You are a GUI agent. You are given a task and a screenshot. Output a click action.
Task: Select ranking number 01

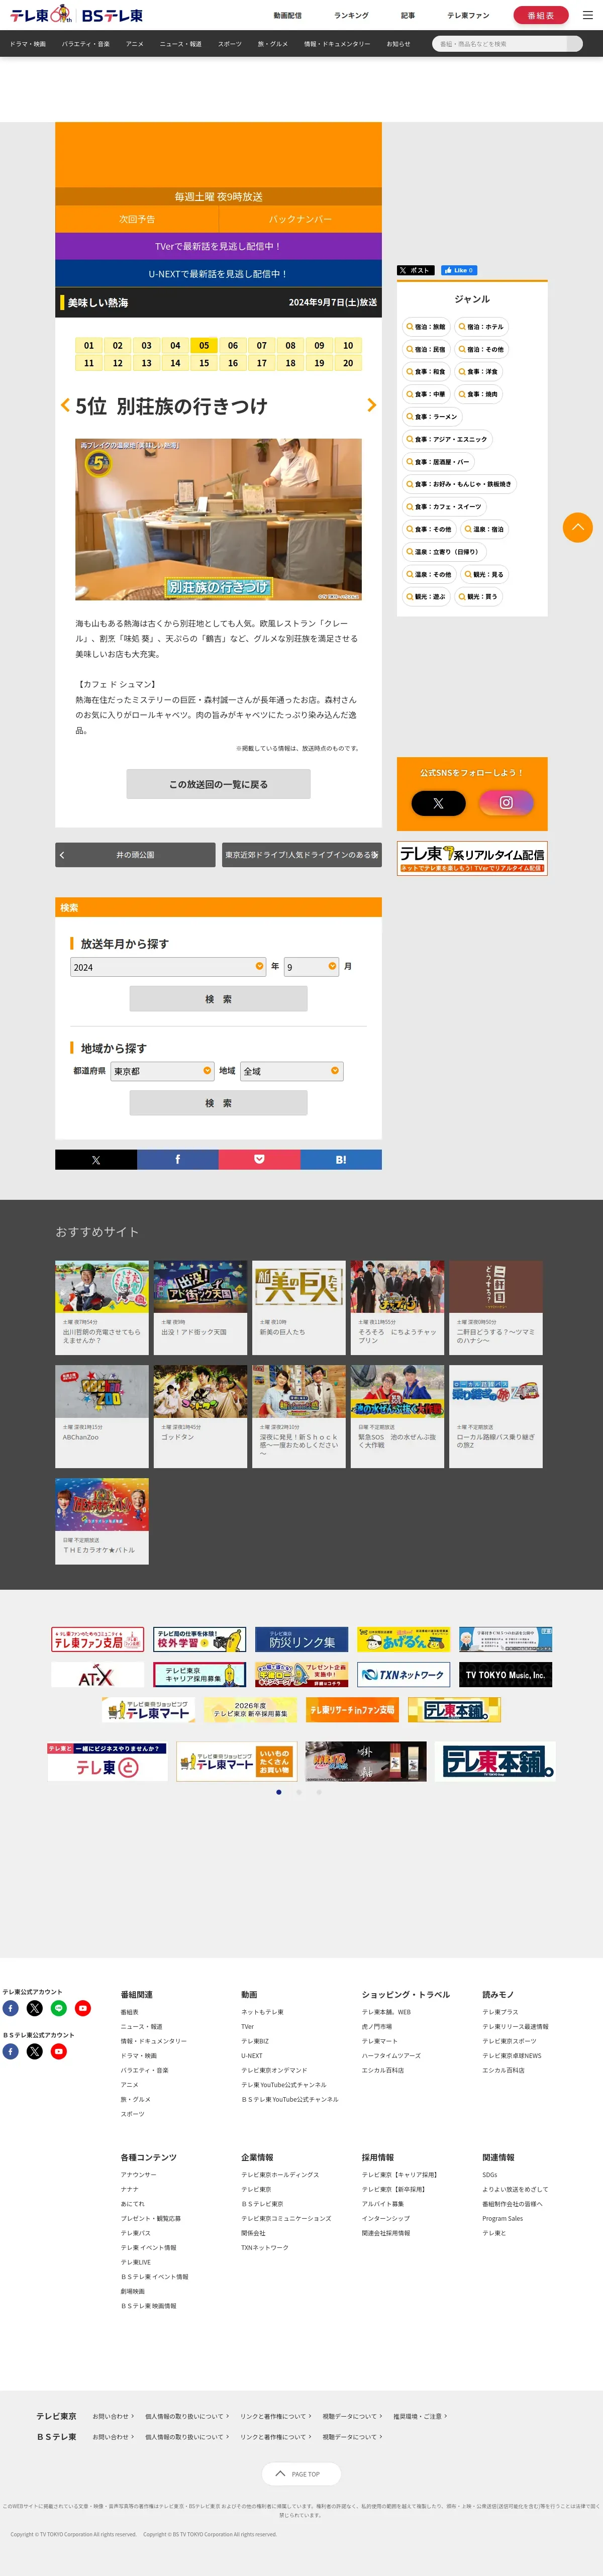point(89,346)
